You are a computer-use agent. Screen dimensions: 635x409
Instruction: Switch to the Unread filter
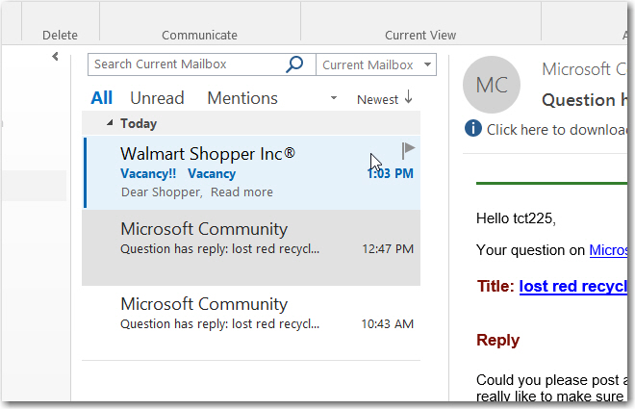[157, 98]
